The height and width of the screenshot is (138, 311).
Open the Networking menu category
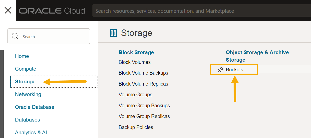[x=28, y=94]
